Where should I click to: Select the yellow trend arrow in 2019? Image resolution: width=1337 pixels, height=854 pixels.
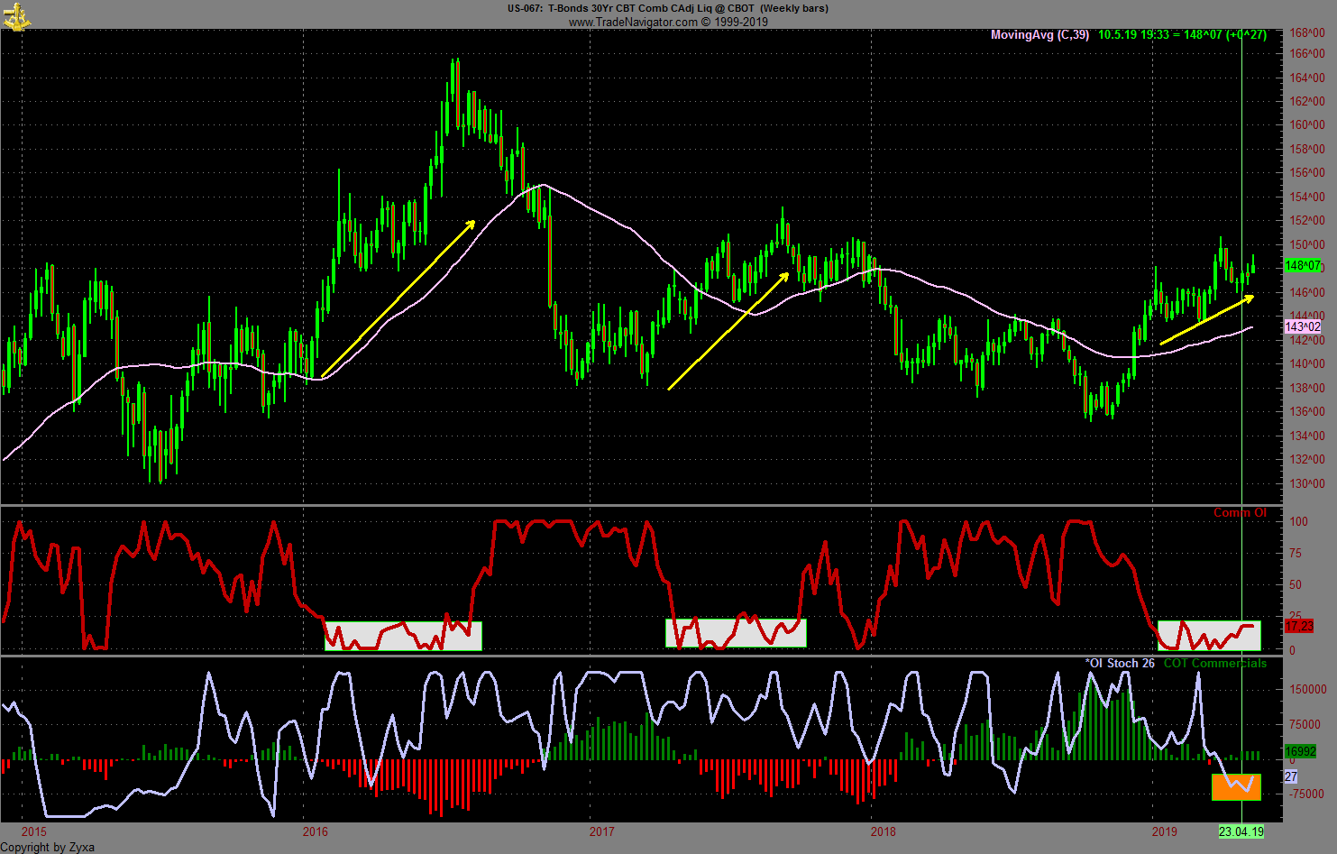tap(1206, 319)
